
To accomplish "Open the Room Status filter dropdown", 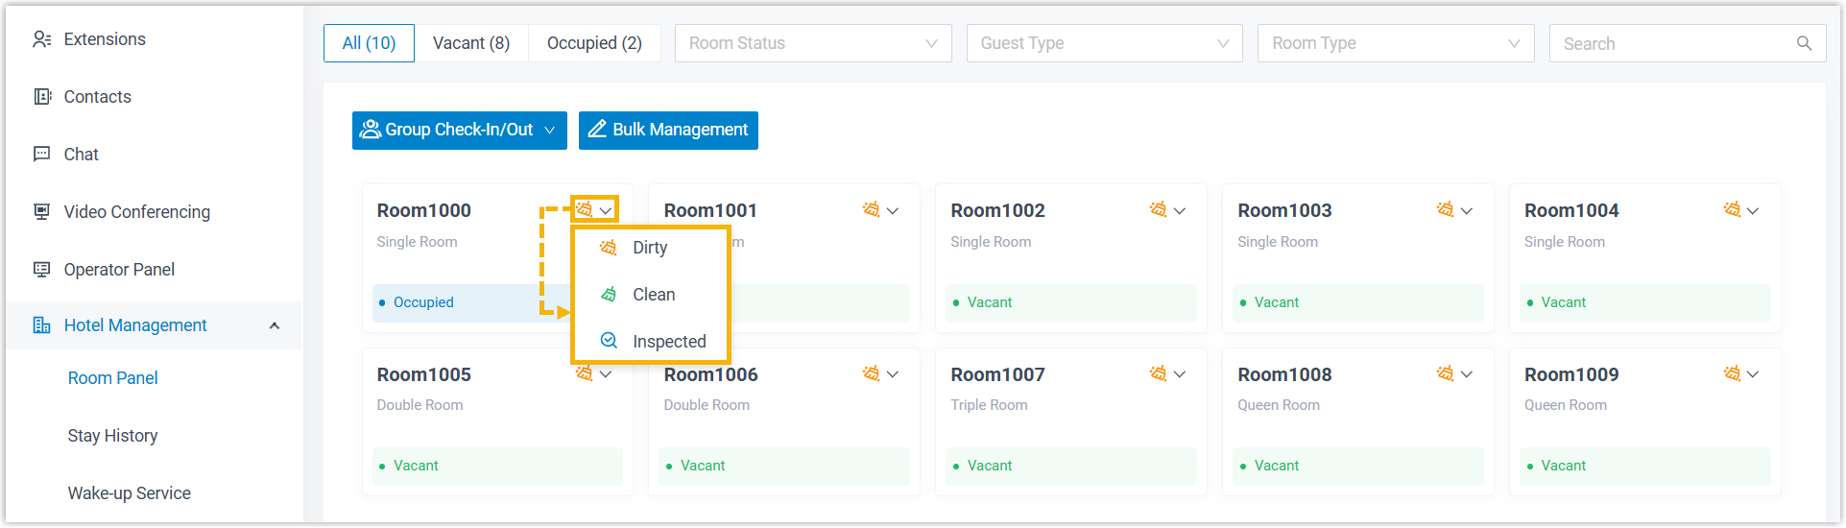I will point(812,43).
